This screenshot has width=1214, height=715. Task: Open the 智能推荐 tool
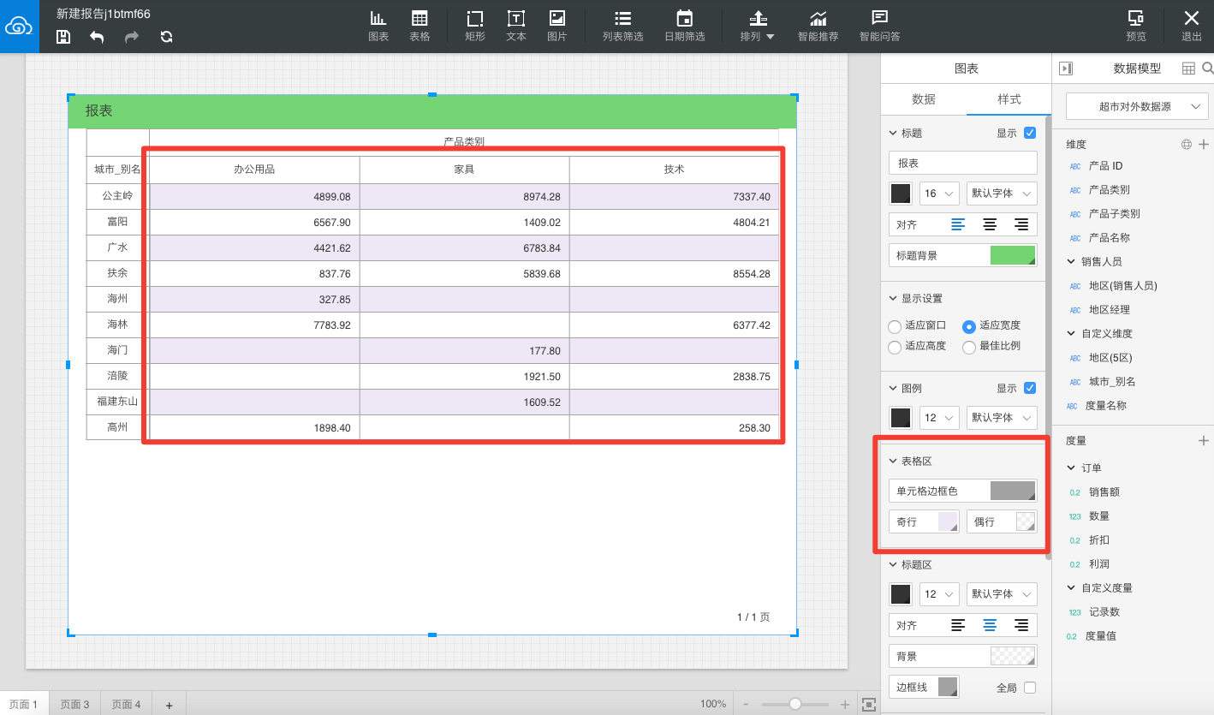click(x=818, y=26)
